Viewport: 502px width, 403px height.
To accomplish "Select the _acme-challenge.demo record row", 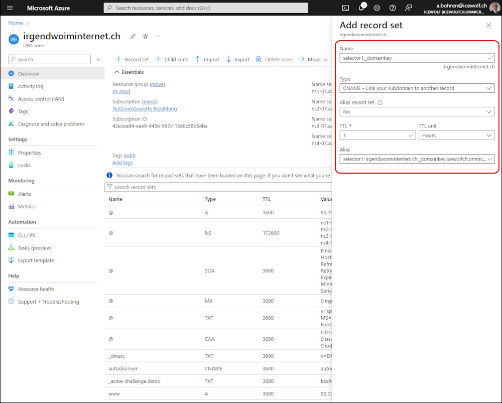I will [218, 381].
